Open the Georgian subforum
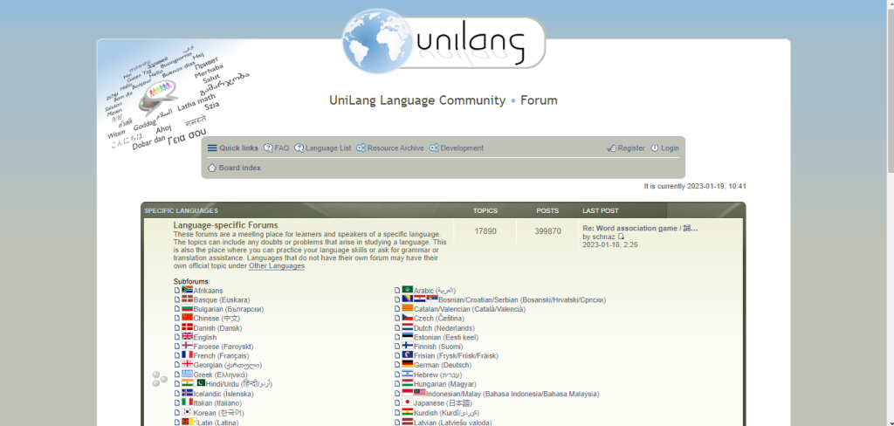The width and height of the screenshot is (894, 426). coord(228,365)
